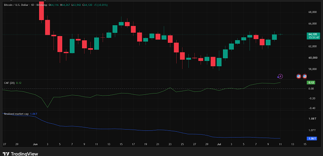Open the fully visible US flag economic event icon
Screen dimensions: 323x156
coord(299,77)
